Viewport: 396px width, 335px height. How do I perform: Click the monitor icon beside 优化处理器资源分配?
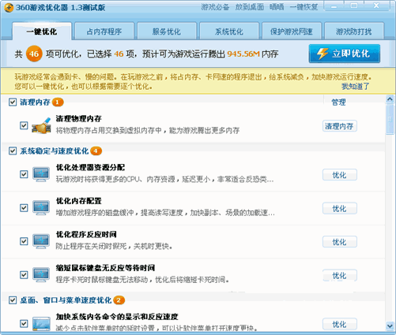tap(41, 174)
